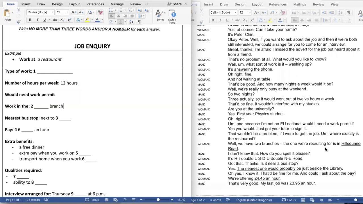
Task: Toggle Italic in right window ribbon
Action: (220, 20)
